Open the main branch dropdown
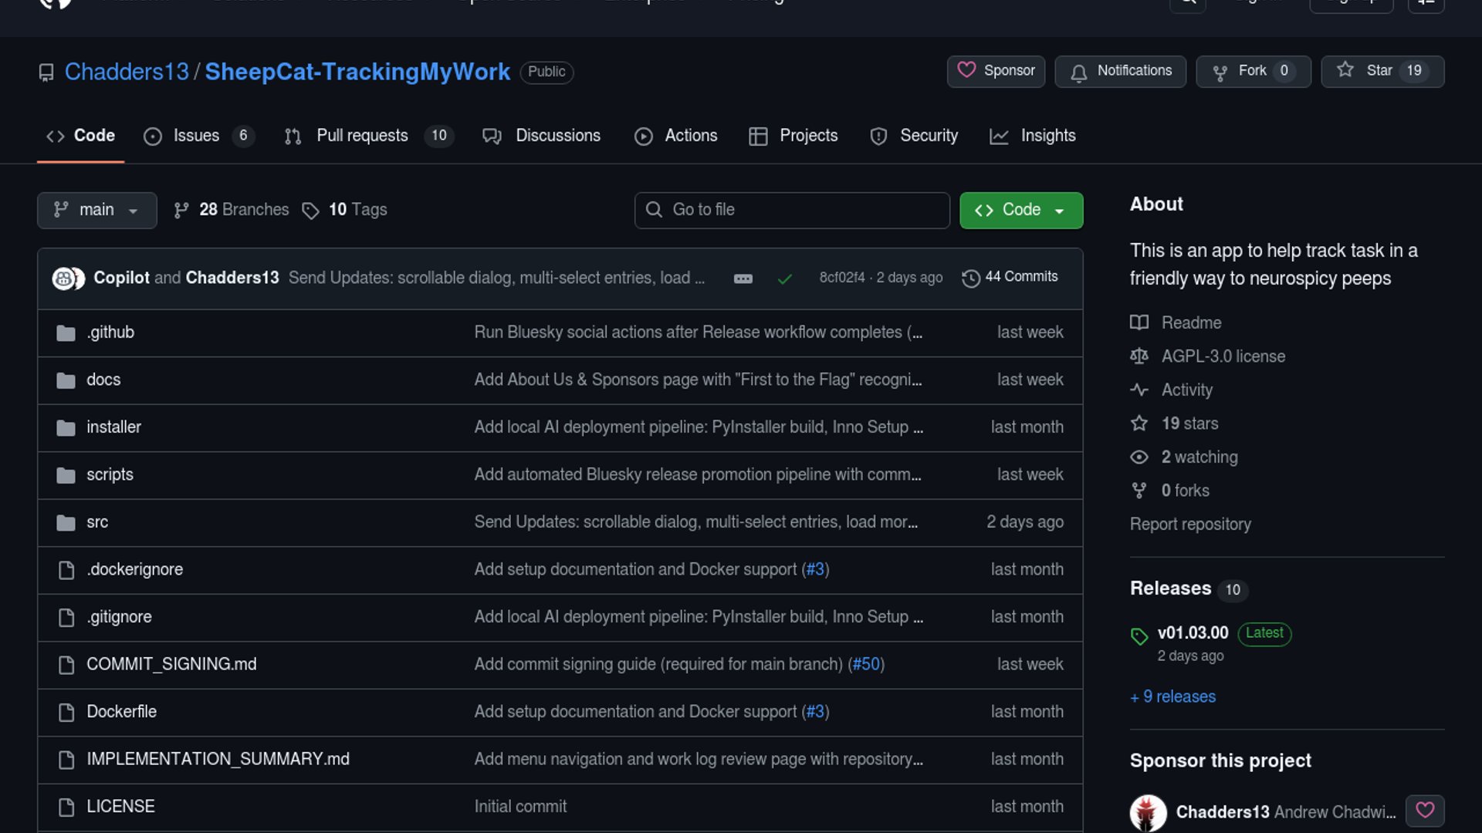The image size is (1482, 833). [96, 210]
